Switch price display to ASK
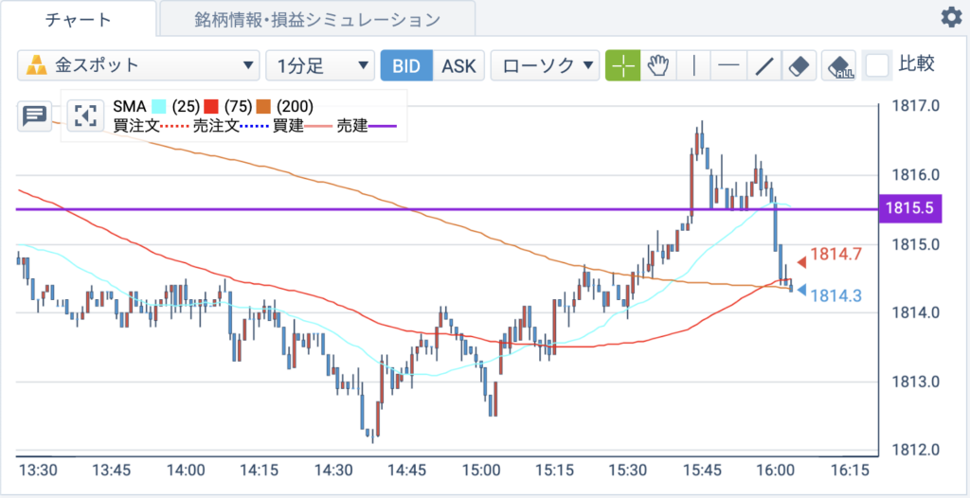 pyautogui.click(x=459, y=65)
